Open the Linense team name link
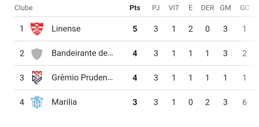The height and width of the screenshot is (127, 259). [x=66, y=29]
